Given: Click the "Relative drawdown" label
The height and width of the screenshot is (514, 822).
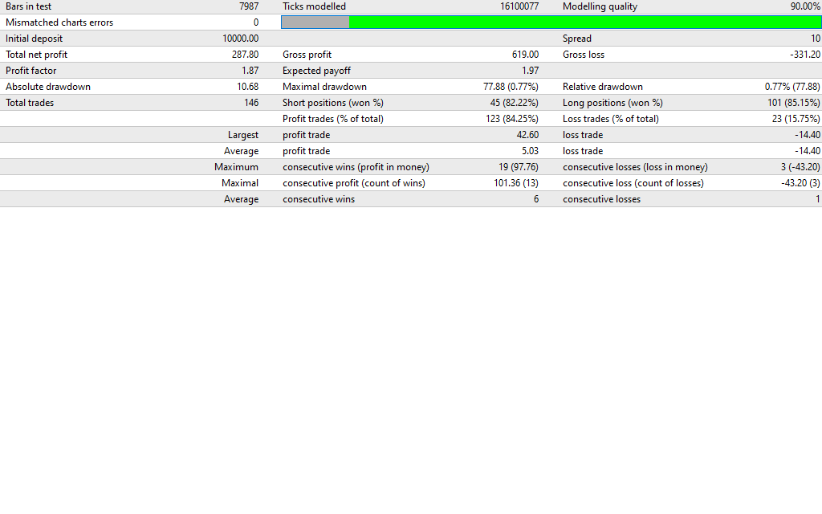Looking at the screenshot, I should 603,87.
